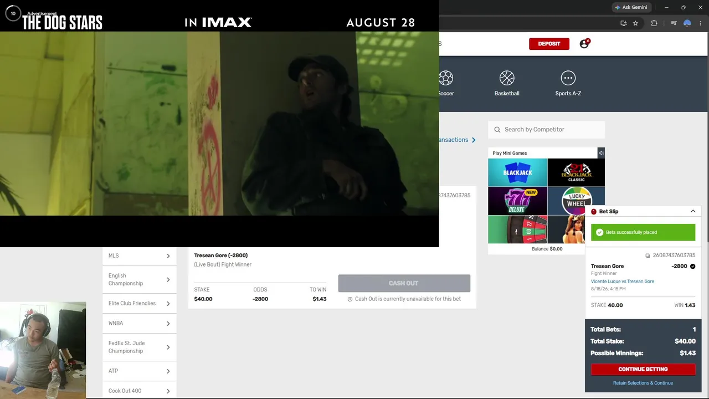
Task: Click the disabled CASH OUT button
Action: pyautogui.click(x=404, y=283)
